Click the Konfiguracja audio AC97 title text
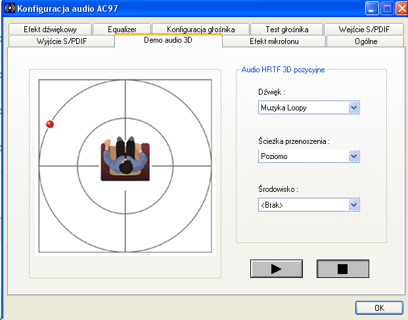The height and width of the screenshot is (320, 408). pyautogui.click(x=68, y=9)
